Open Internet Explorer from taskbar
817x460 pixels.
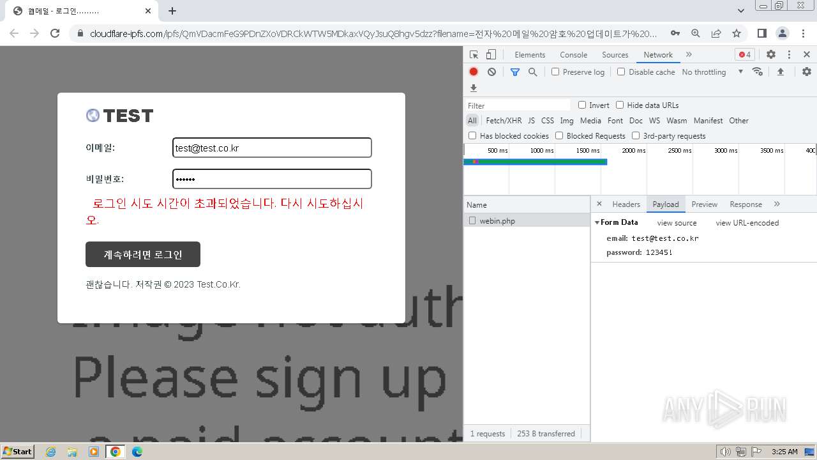[51, 452]
